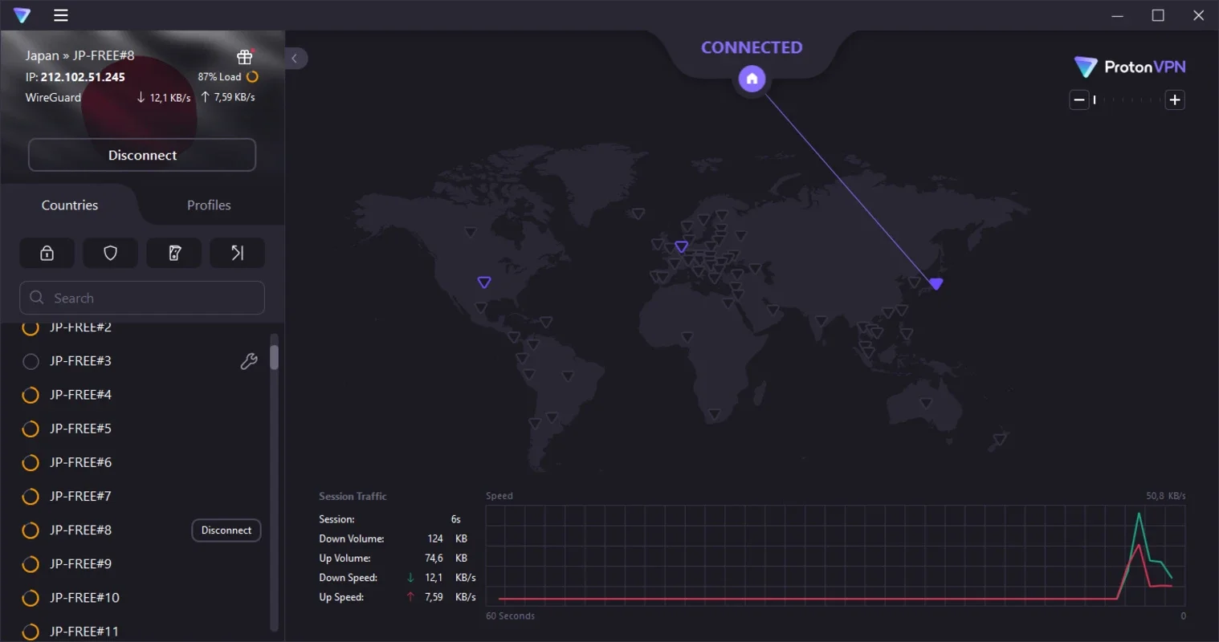Click the wrench icon beside JP-FREE#3

[249, 361]
